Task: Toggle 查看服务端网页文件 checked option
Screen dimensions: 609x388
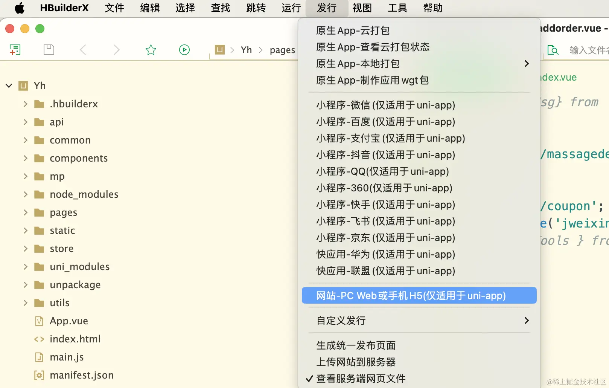Action: click(x=419, y=379)
